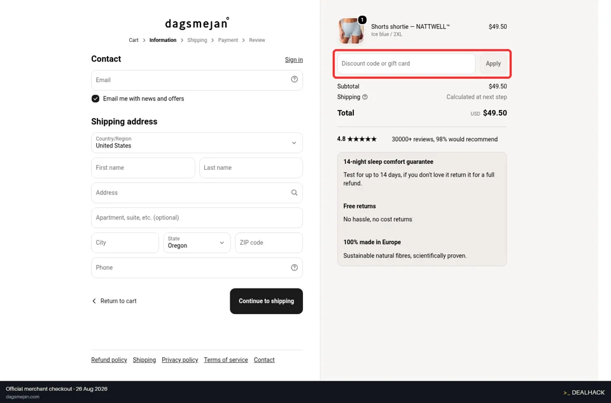This screenshot has height=403, width=611.
Task: Select the Review breadcrumb step
Action: 257,40
